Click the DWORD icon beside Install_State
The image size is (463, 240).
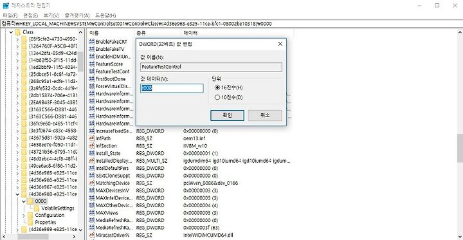[92, 153]
